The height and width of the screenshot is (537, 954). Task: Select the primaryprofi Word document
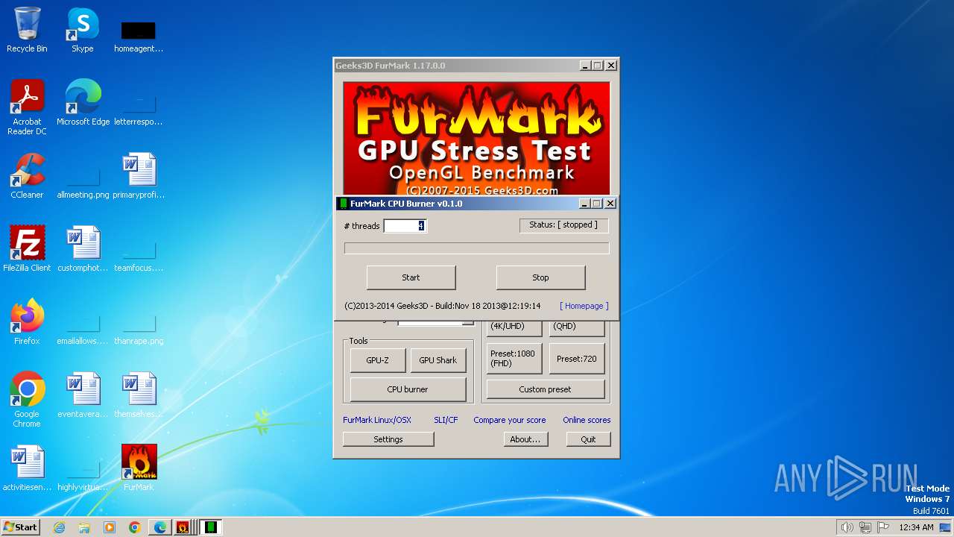tap(139, 176)
